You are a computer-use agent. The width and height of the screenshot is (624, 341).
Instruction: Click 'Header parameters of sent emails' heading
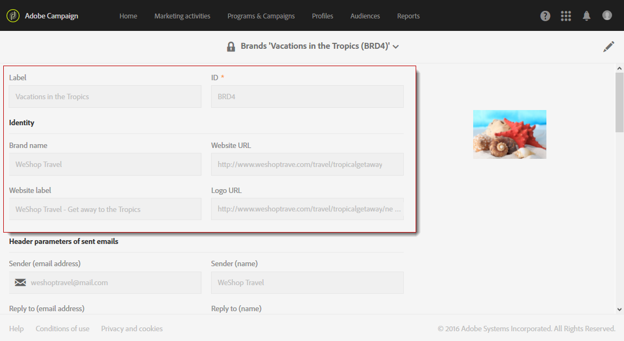click(63, 241)
